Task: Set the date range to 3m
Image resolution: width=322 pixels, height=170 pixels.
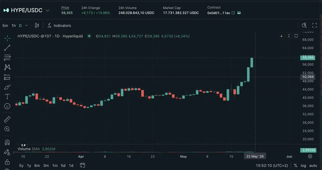Action: point(46,165)
